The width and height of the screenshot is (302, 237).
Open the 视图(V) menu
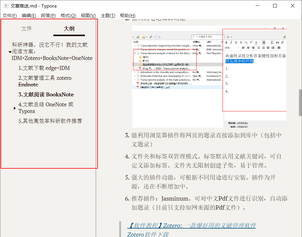(x=88, y=15)
